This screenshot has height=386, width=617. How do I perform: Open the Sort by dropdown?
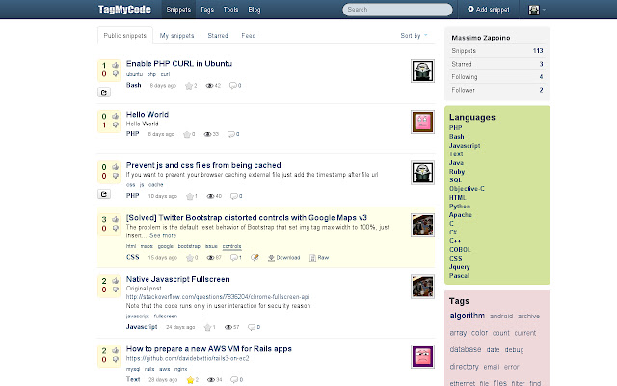[414, 35]
